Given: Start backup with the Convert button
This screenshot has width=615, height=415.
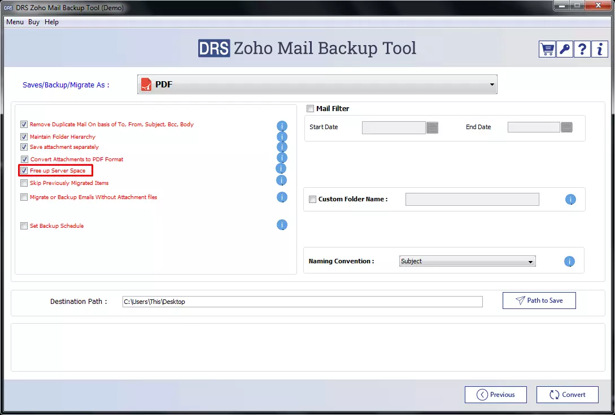Looking at the screenshot, I should pos(567,395).
